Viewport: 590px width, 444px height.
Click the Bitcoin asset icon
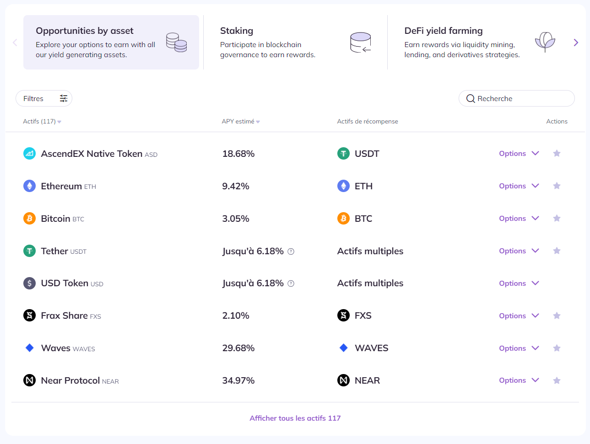pos(29,219)
